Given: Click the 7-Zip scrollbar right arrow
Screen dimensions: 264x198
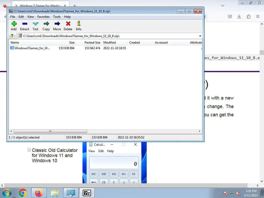Looking at the screenshot, I should [x=200, y=131].
